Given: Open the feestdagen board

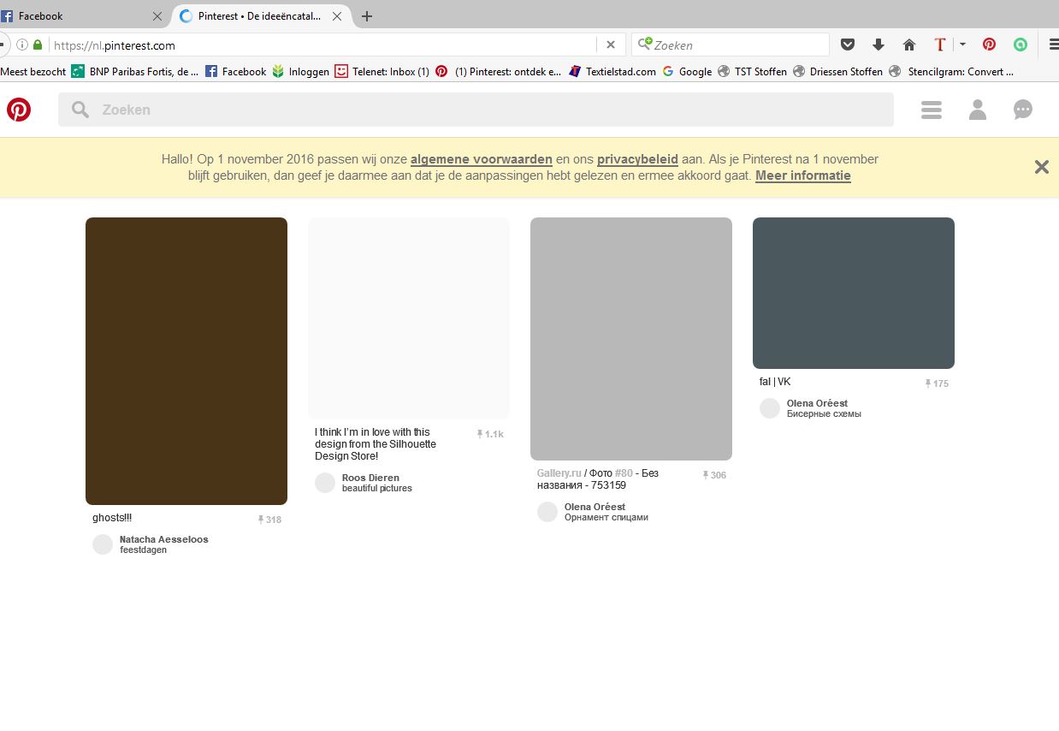Looking at the screenshot, I should (x=143, y=550).
